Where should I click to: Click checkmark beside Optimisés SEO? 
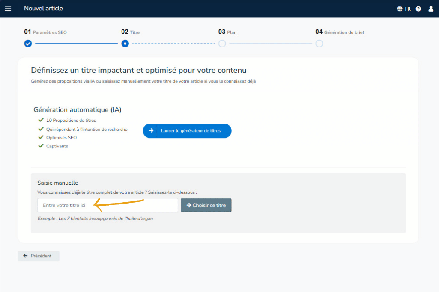[41, 137]
